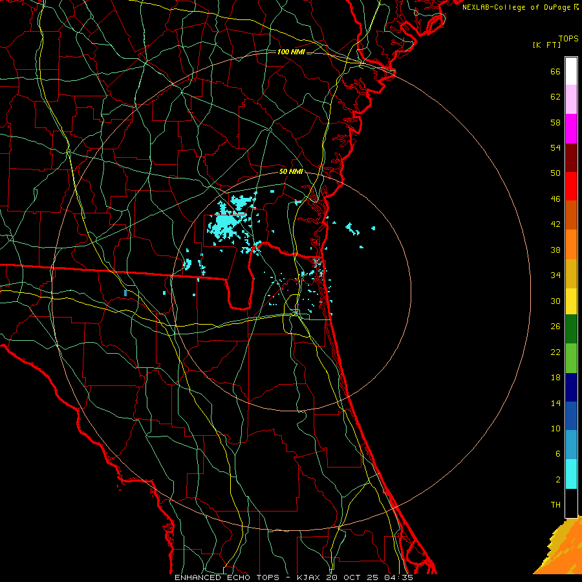Click the 62 value on the scale

click(555, 97)
